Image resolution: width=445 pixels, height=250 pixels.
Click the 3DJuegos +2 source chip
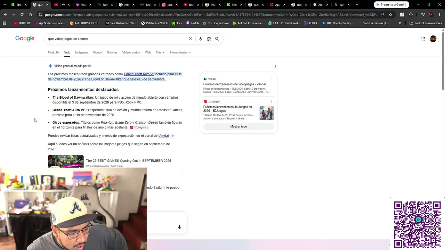point(139,127)
